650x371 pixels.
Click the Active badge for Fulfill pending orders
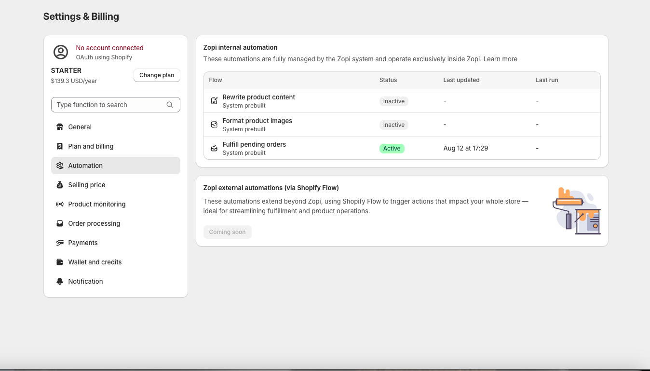tap(392, 149)
